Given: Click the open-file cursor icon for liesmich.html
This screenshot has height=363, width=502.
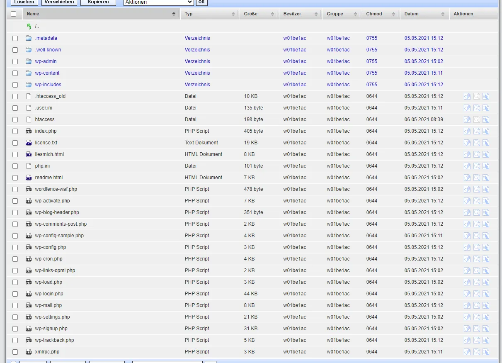Looking at the screenshot, I should 486,154.
